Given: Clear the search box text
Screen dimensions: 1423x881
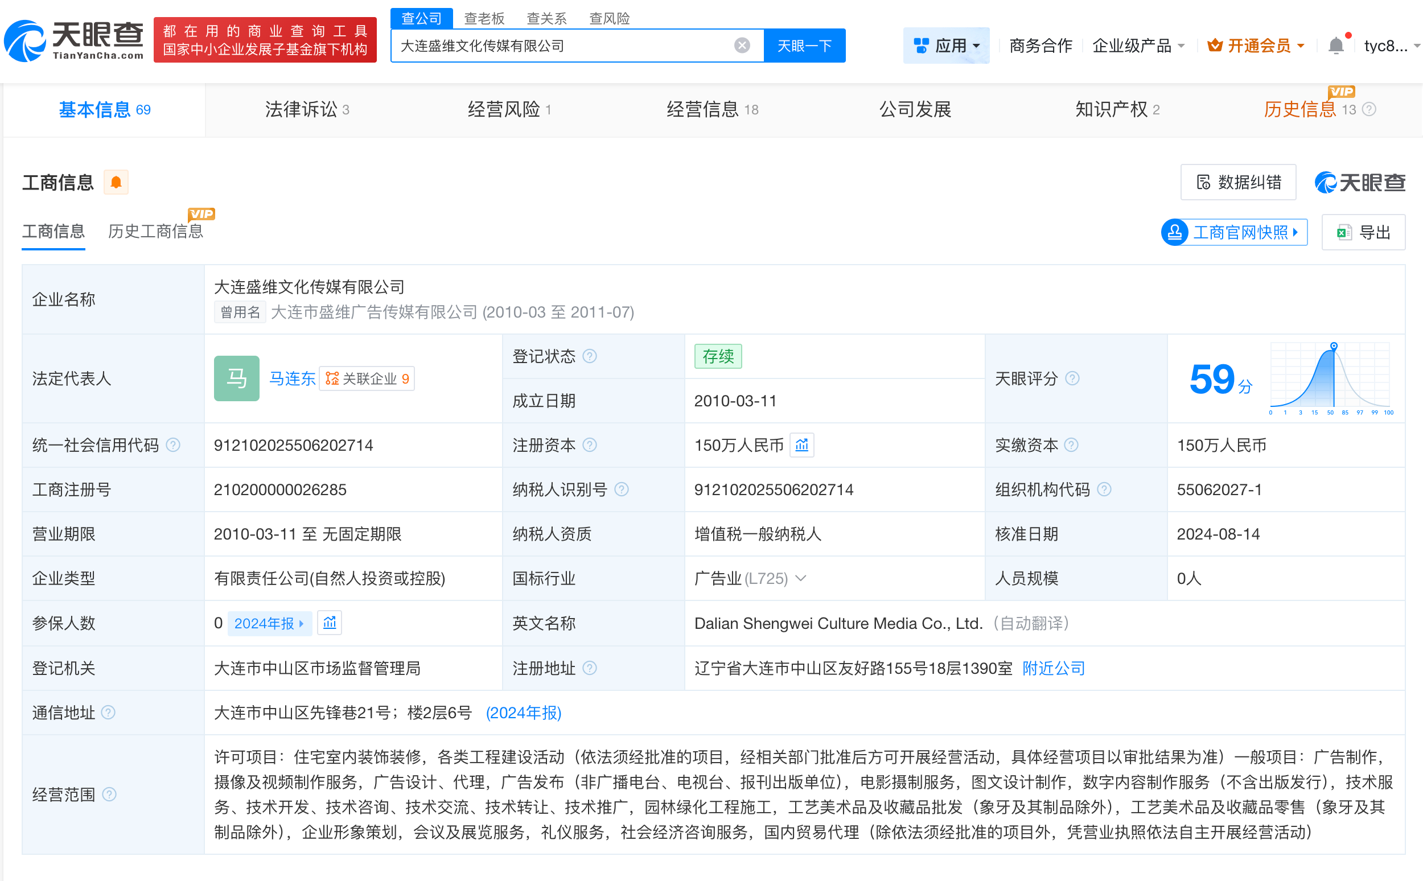Looking at the screenshot, I should (x=742, y=46).
